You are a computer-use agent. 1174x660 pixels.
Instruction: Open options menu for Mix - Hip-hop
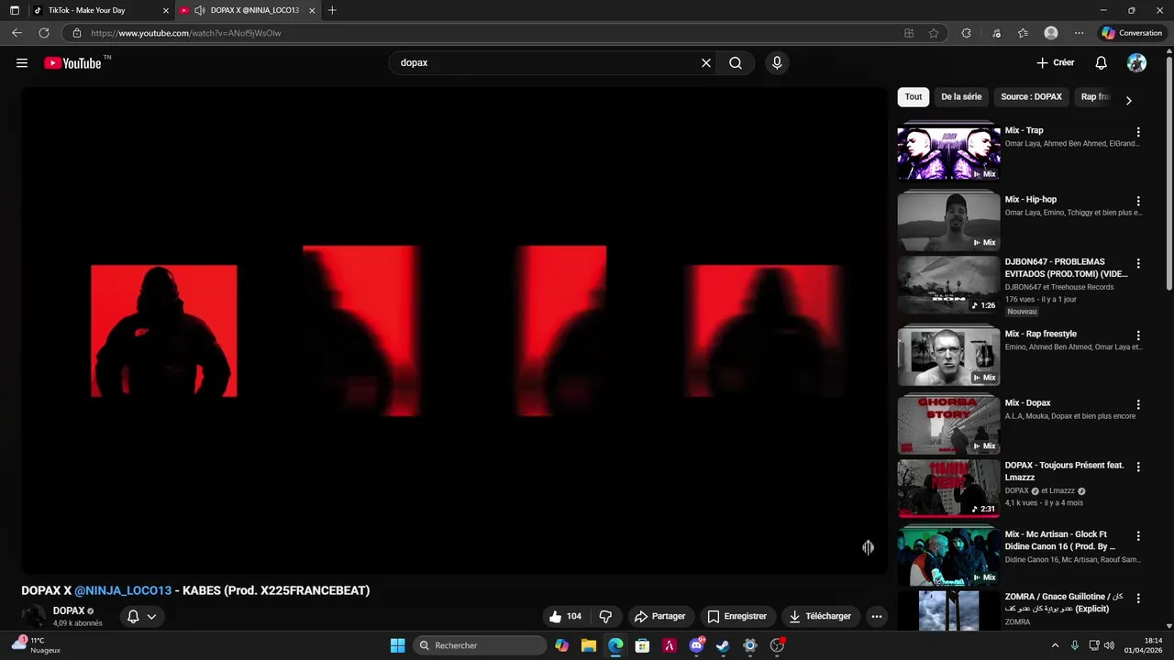pos(1138,201)
